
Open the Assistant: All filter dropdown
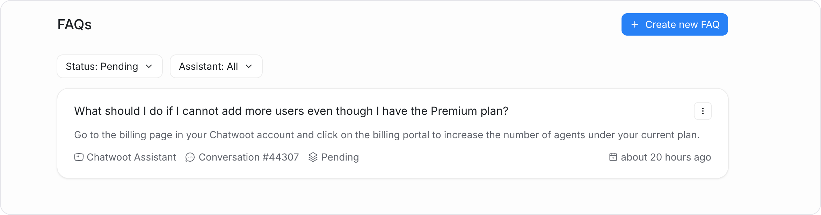(216, 66)
